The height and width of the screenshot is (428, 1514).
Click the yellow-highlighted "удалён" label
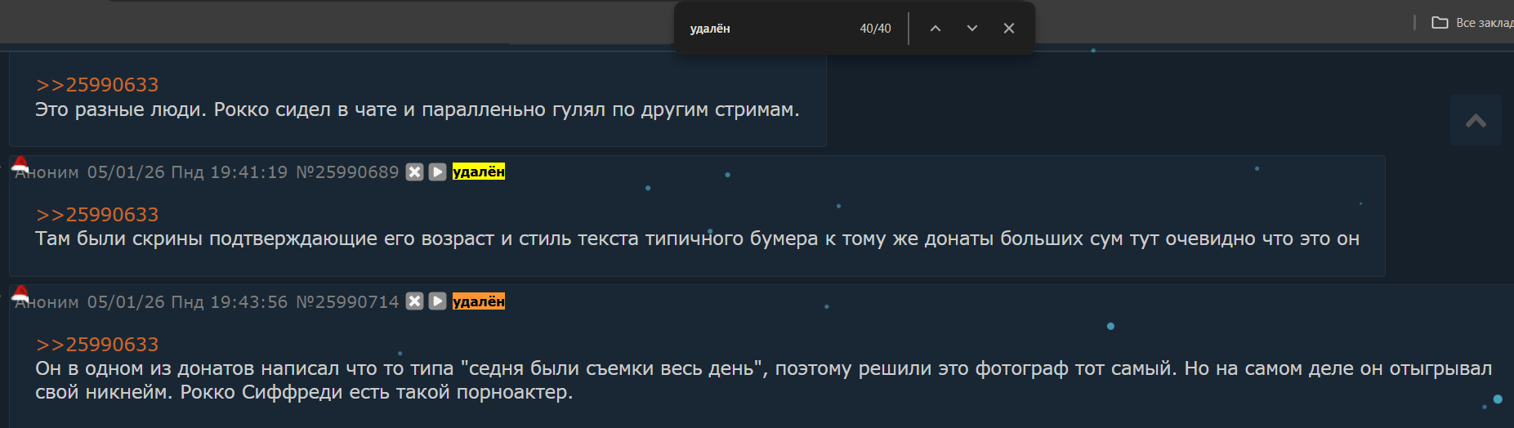coord(479,172)
